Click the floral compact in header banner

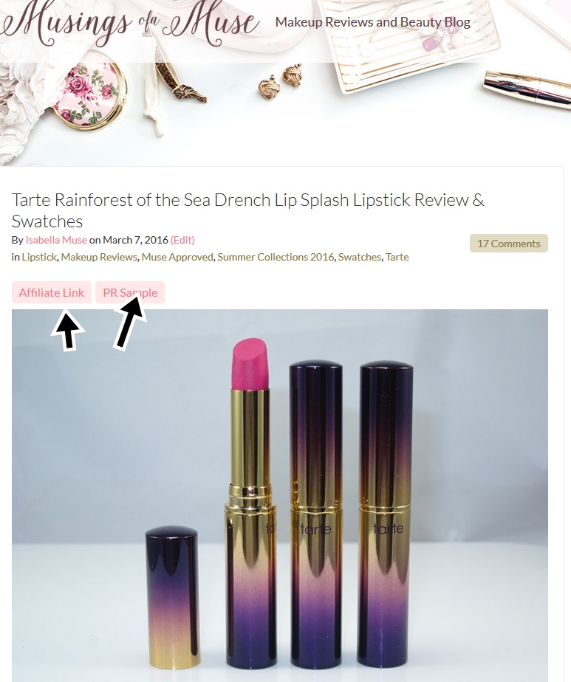90,94
